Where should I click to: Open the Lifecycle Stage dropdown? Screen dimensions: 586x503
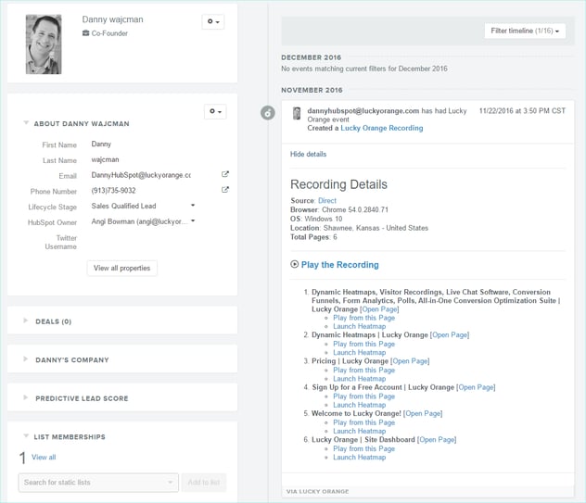click(193, 206)
